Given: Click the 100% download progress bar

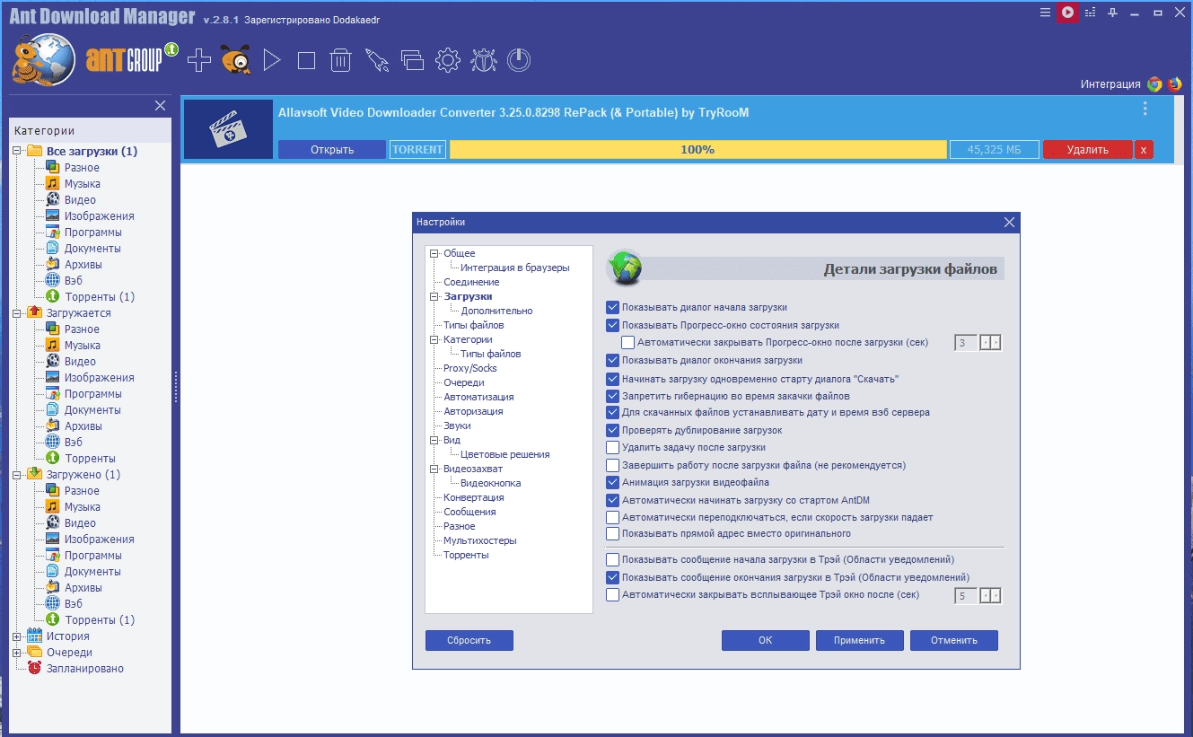Looking at the screenshot, I should coord(697,150).
